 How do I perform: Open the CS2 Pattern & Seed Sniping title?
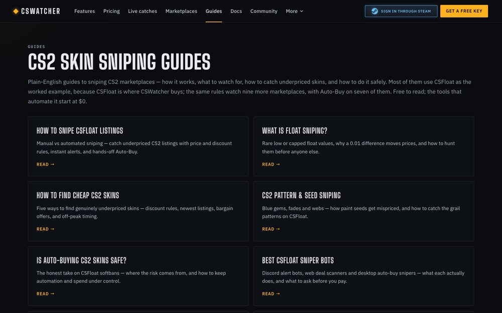coord(301,195)
